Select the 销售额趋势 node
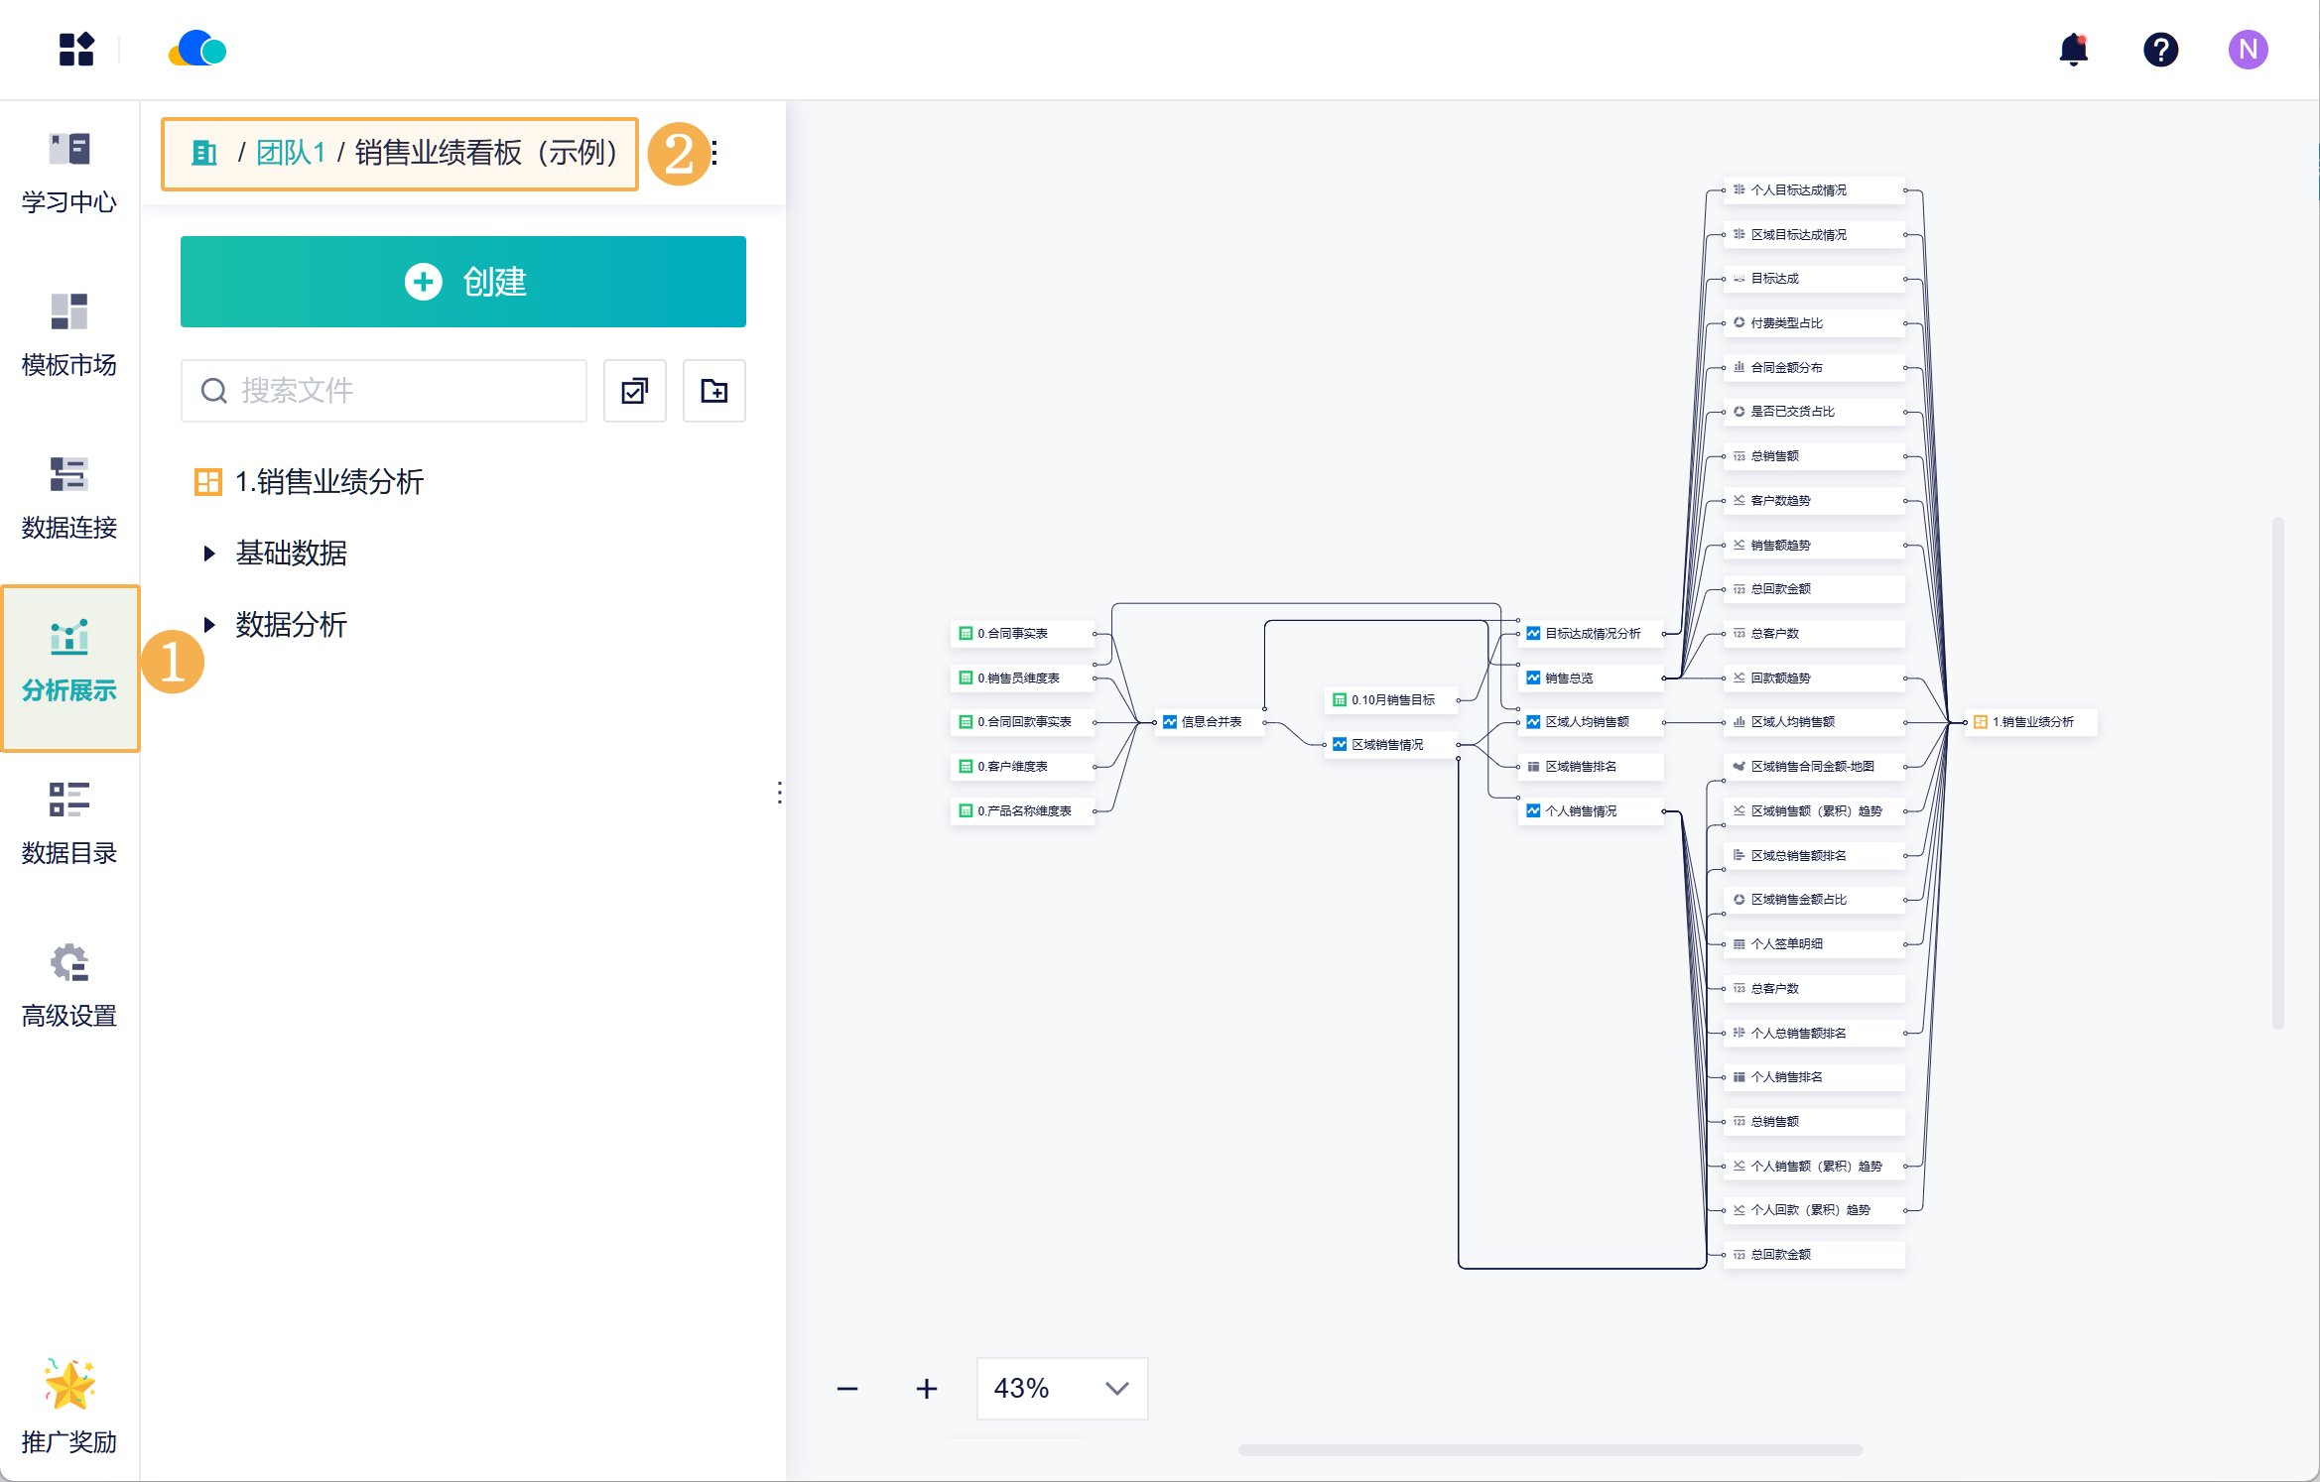Screen dimensions: 2320x1482 [1815, 546]
